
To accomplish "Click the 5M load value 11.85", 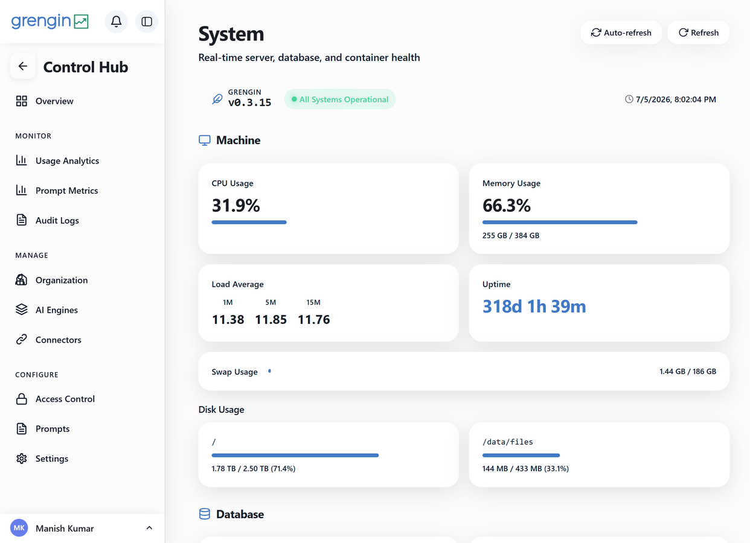I will pos(271,320).
